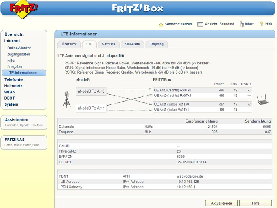Click the PDN1 row label
This screenshot has height=208, width=277.
tap(63, 176)
